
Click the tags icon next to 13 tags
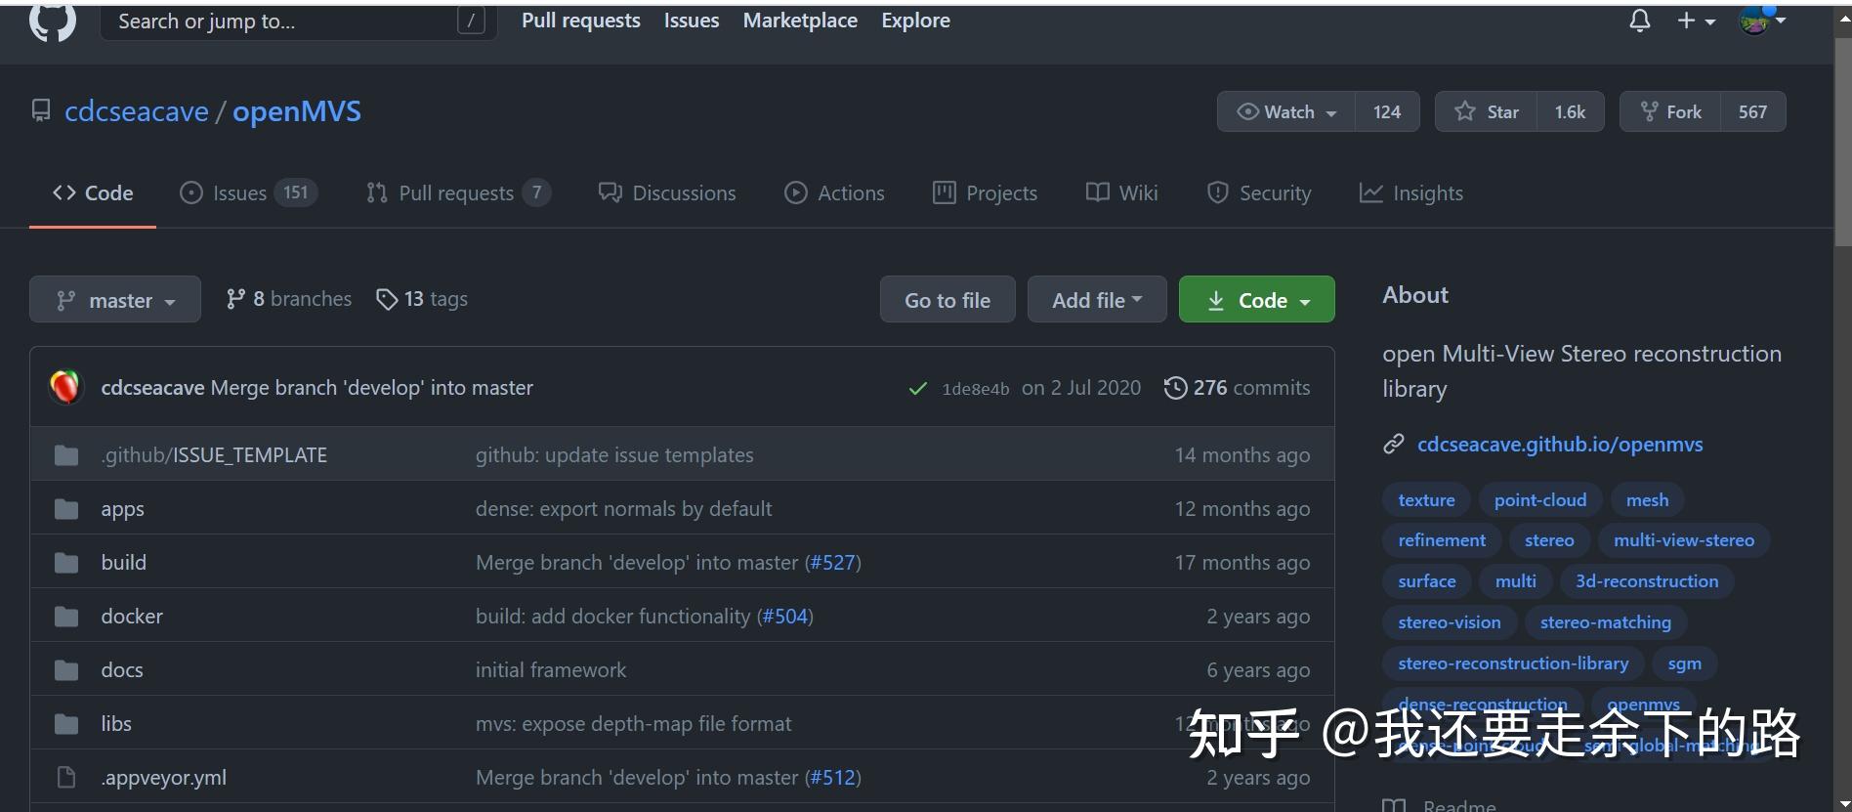387,299
